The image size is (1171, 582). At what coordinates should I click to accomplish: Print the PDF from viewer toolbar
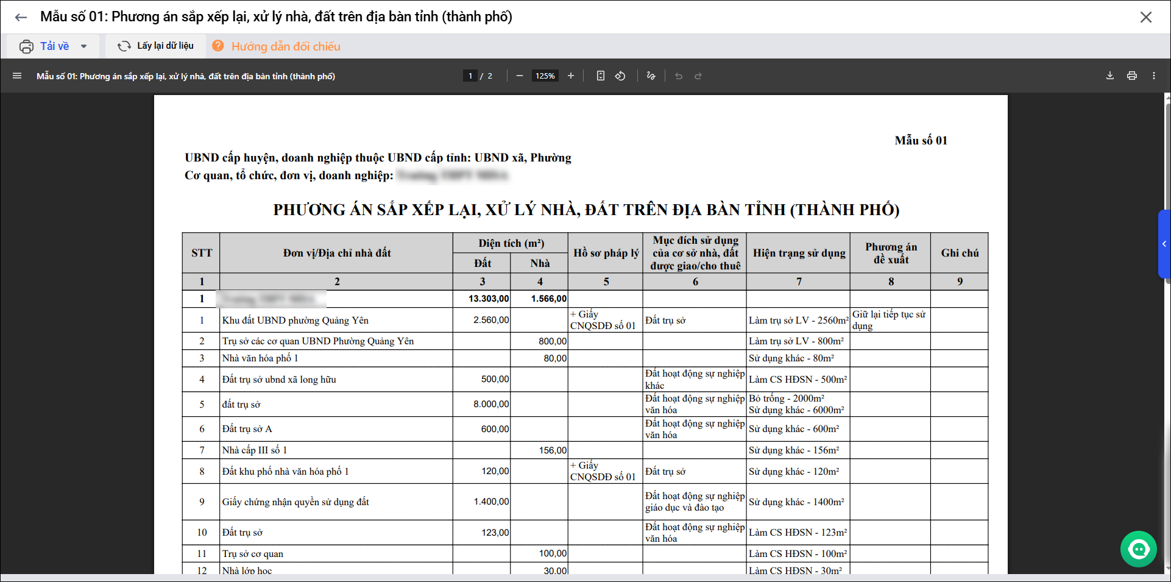coord(1131,76)
